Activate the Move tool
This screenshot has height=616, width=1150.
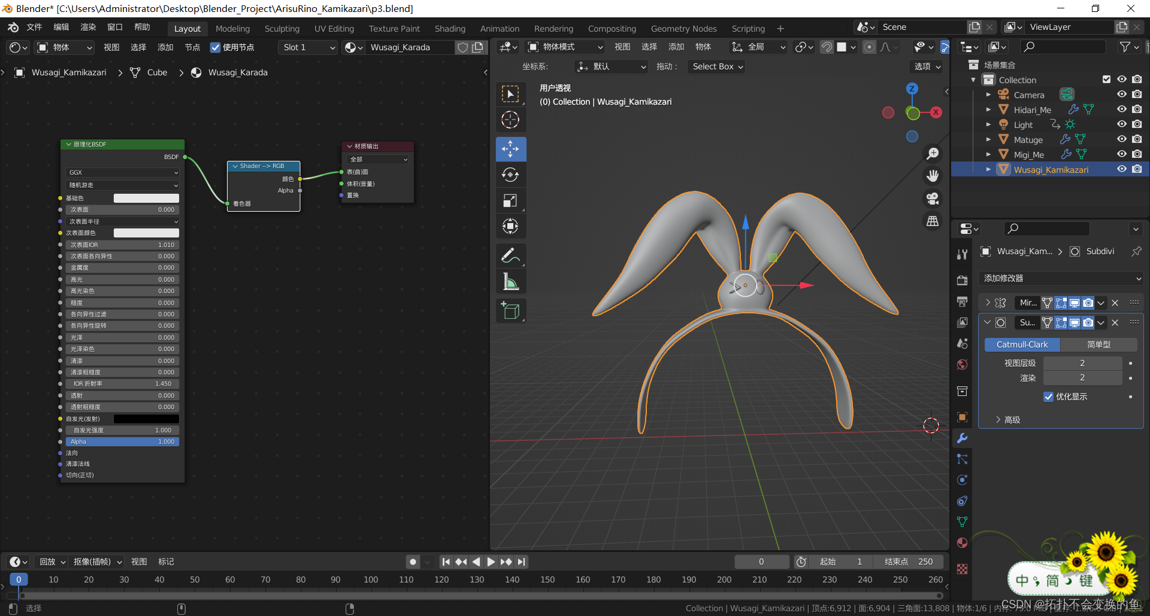510,149
